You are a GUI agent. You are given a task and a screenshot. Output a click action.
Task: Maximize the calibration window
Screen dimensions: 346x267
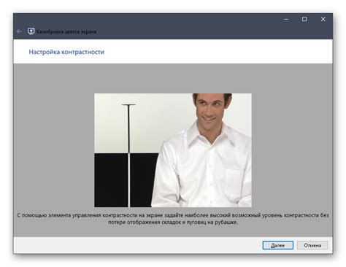304,19
